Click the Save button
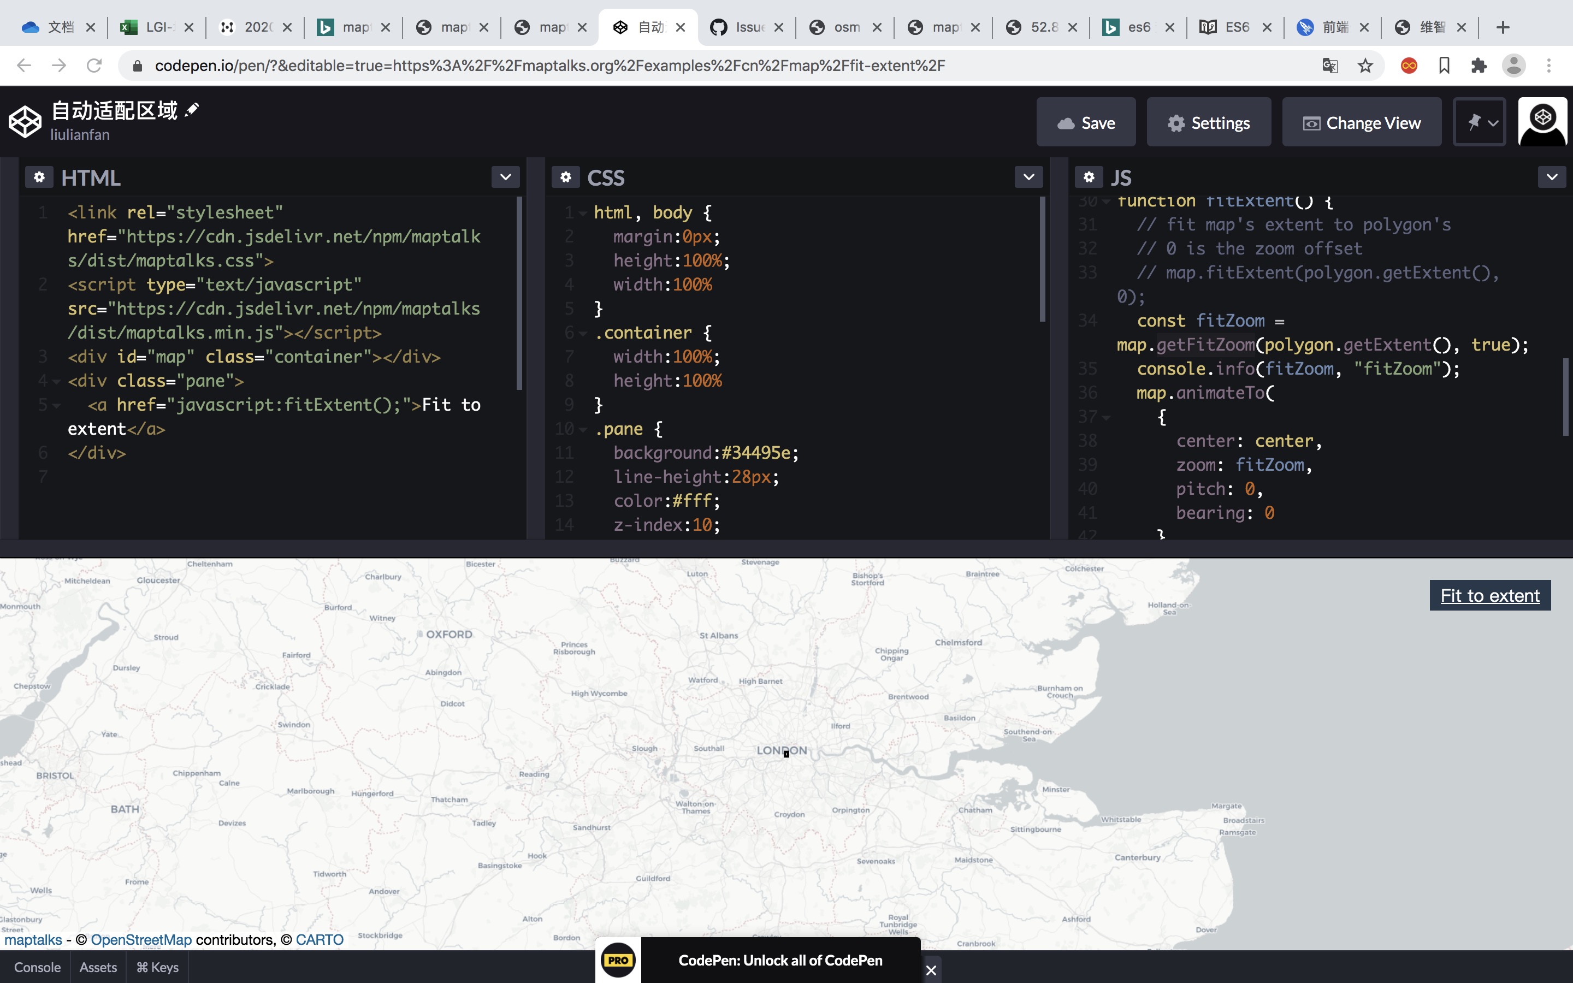 coord(1085,122)
